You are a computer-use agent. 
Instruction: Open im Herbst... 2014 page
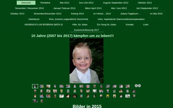(102, 14)
